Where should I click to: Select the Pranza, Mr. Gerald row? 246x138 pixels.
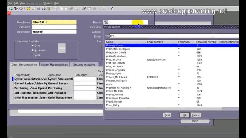tap(172, 53)
